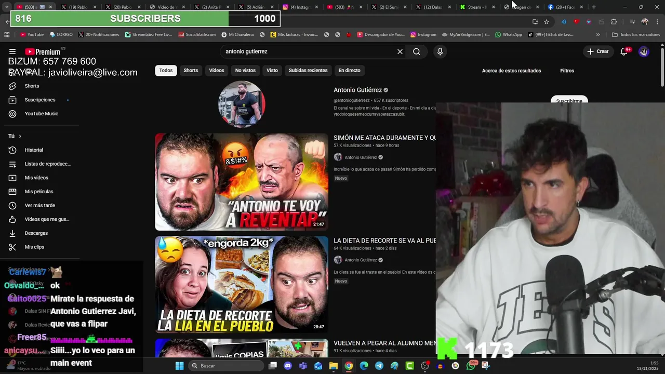
Task: Play the ANTONIO TE VOY A REVENTAR video
Action: click(x=242, y=182)
